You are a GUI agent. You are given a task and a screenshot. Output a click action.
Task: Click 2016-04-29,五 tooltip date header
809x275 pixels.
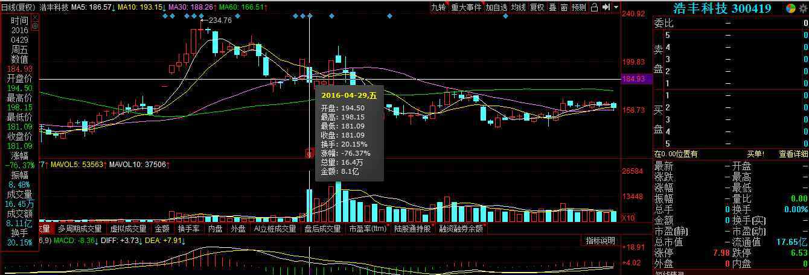coord(349,95)
